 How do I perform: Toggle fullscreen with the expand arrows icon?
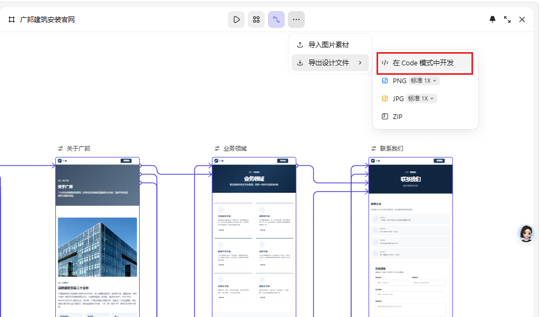click(507, 19)
